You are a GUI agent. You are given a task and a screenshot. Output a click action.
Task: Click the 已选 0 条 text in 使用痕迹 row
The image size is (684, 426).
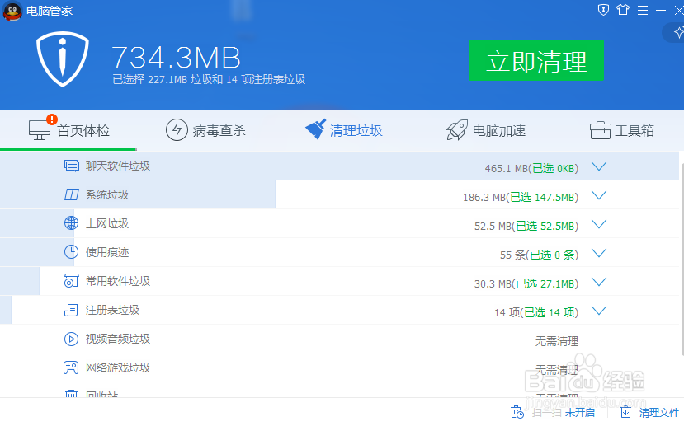tap(552, 255)
